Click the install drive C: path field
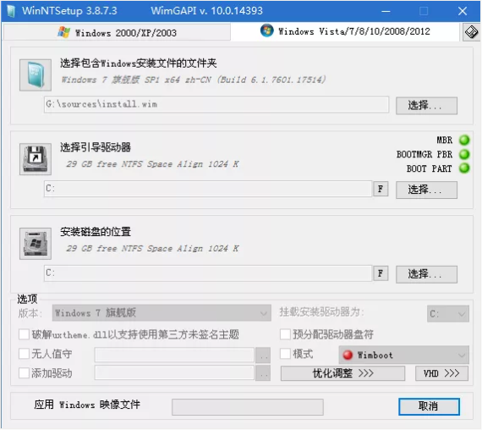Viewport: 482px width, 430px height. click(208, 273)
